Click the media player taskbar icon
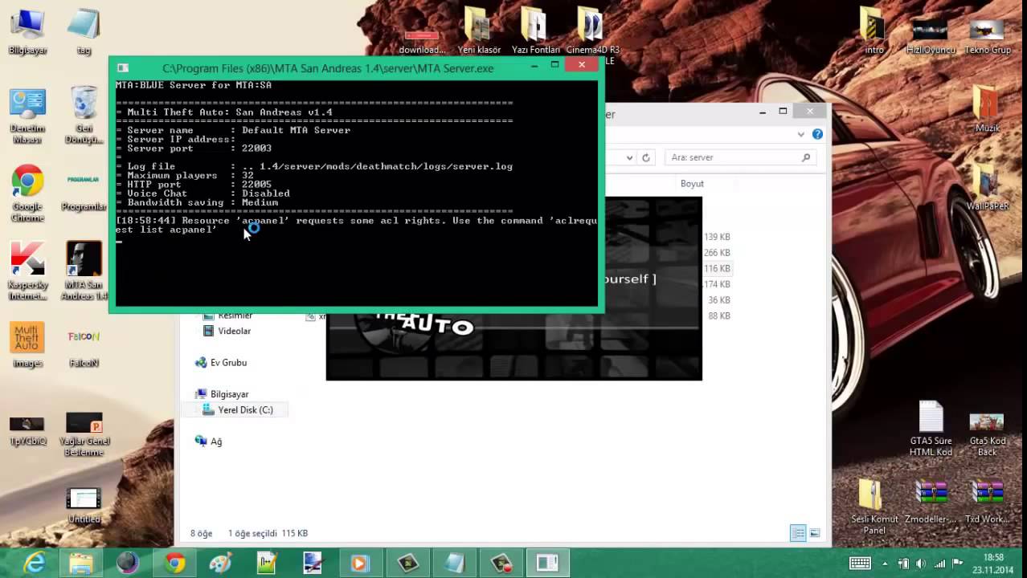Viewport: 1027px width, 578px height. (x=359, y=563)
